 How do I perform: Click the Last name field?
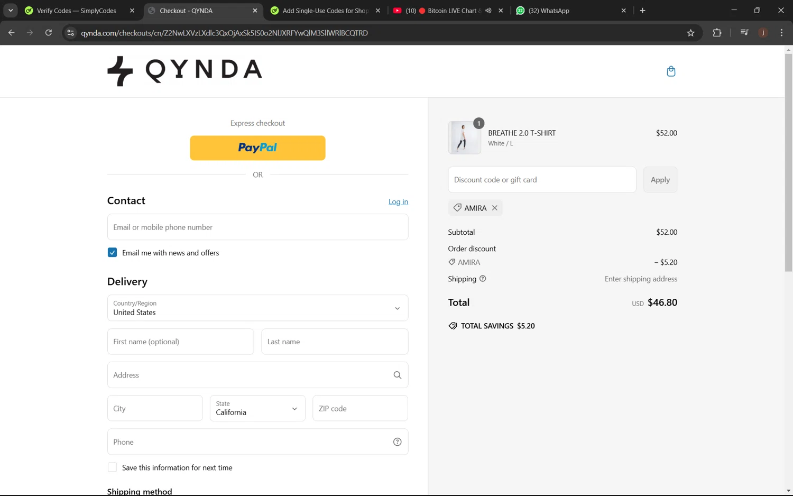coord(335,342)
